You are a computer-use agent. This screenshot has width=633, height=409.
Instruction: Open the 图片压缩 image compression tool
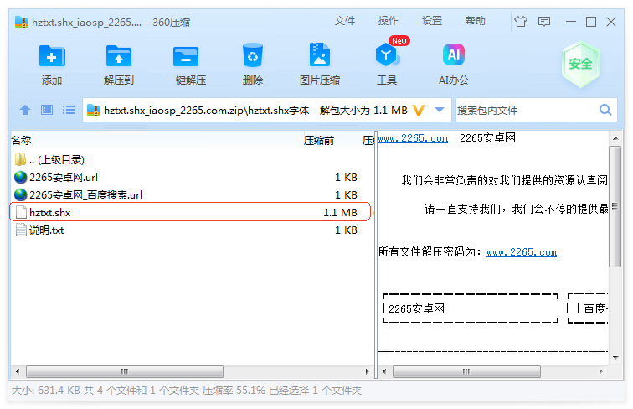320,54
